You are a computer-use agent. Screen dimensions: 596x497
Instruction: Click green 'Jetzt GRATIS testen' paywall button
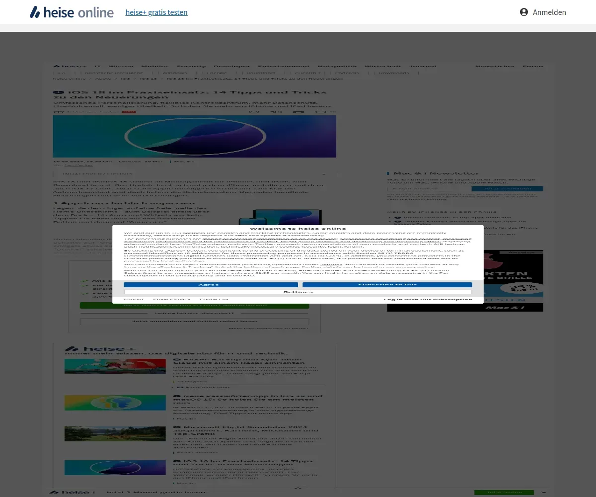point(194,305)
